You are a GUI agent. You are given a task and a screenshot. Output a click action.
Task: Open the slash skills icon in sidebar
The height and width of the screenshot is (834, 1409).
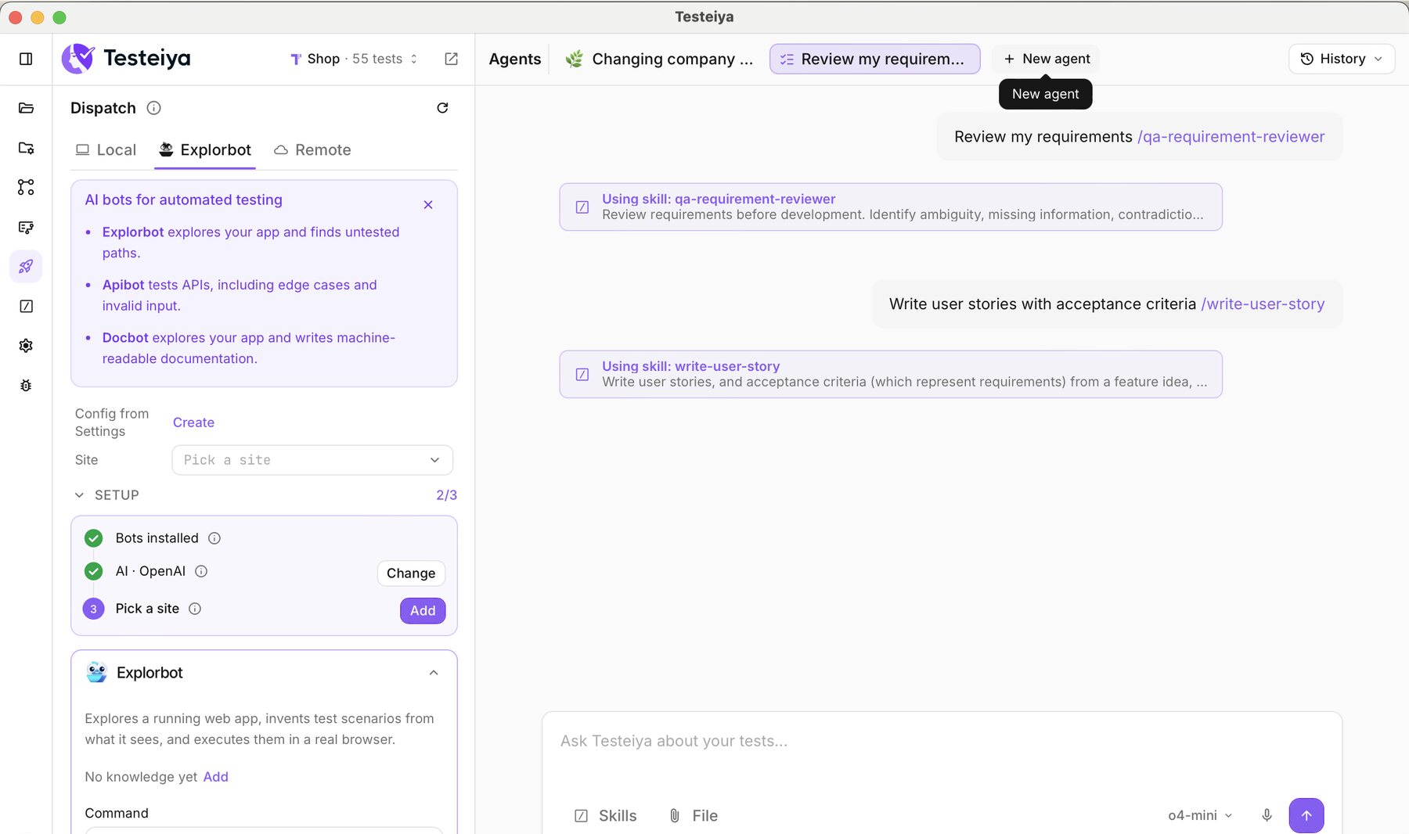point(26,306)
